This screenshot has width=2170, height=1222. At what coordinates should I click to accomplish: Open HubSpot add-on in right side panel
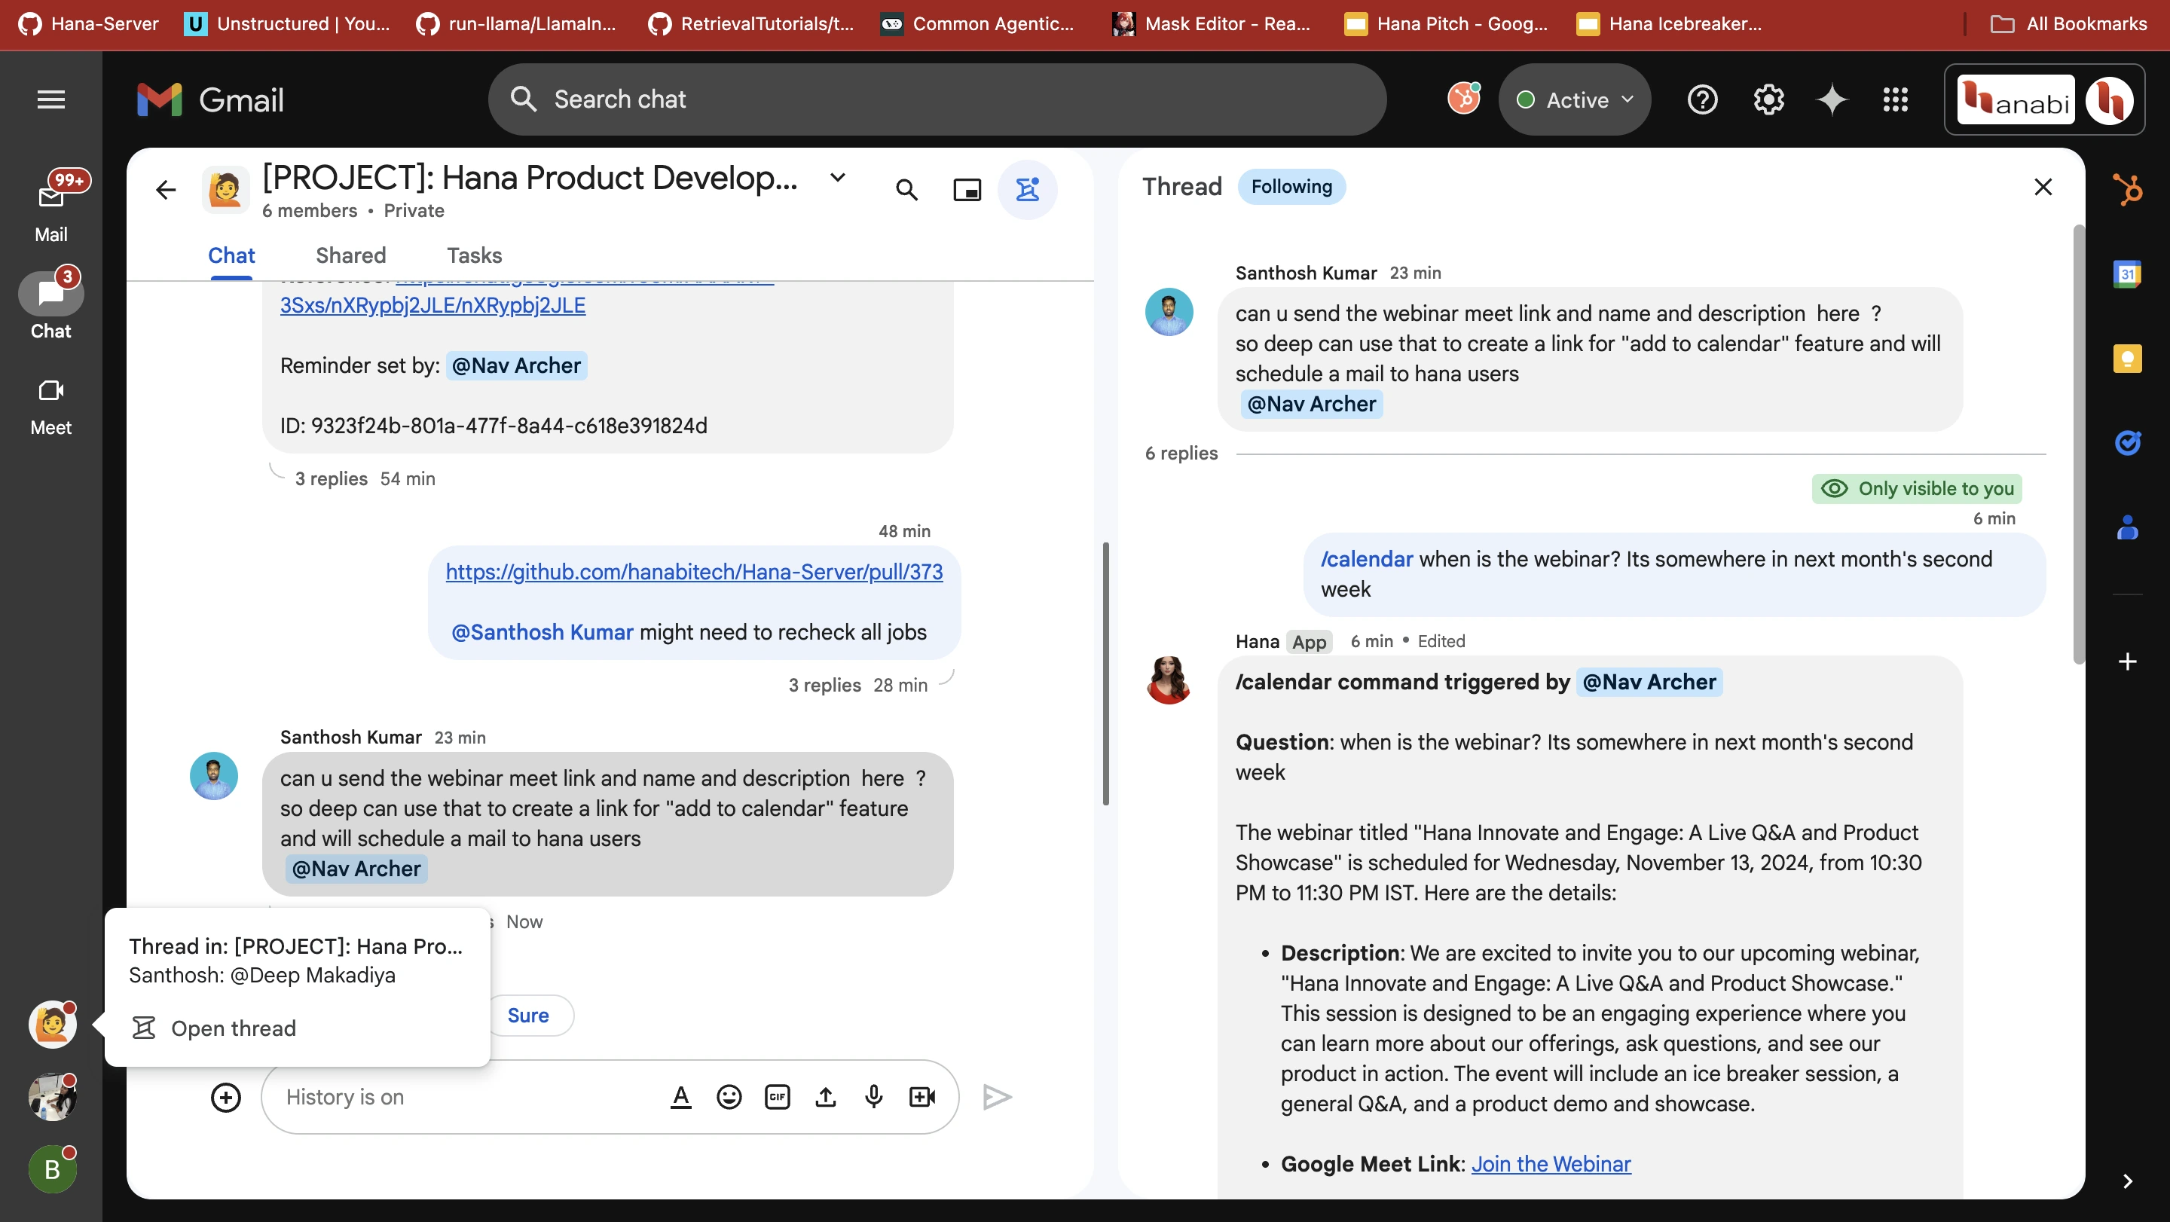pos(2127,188)
